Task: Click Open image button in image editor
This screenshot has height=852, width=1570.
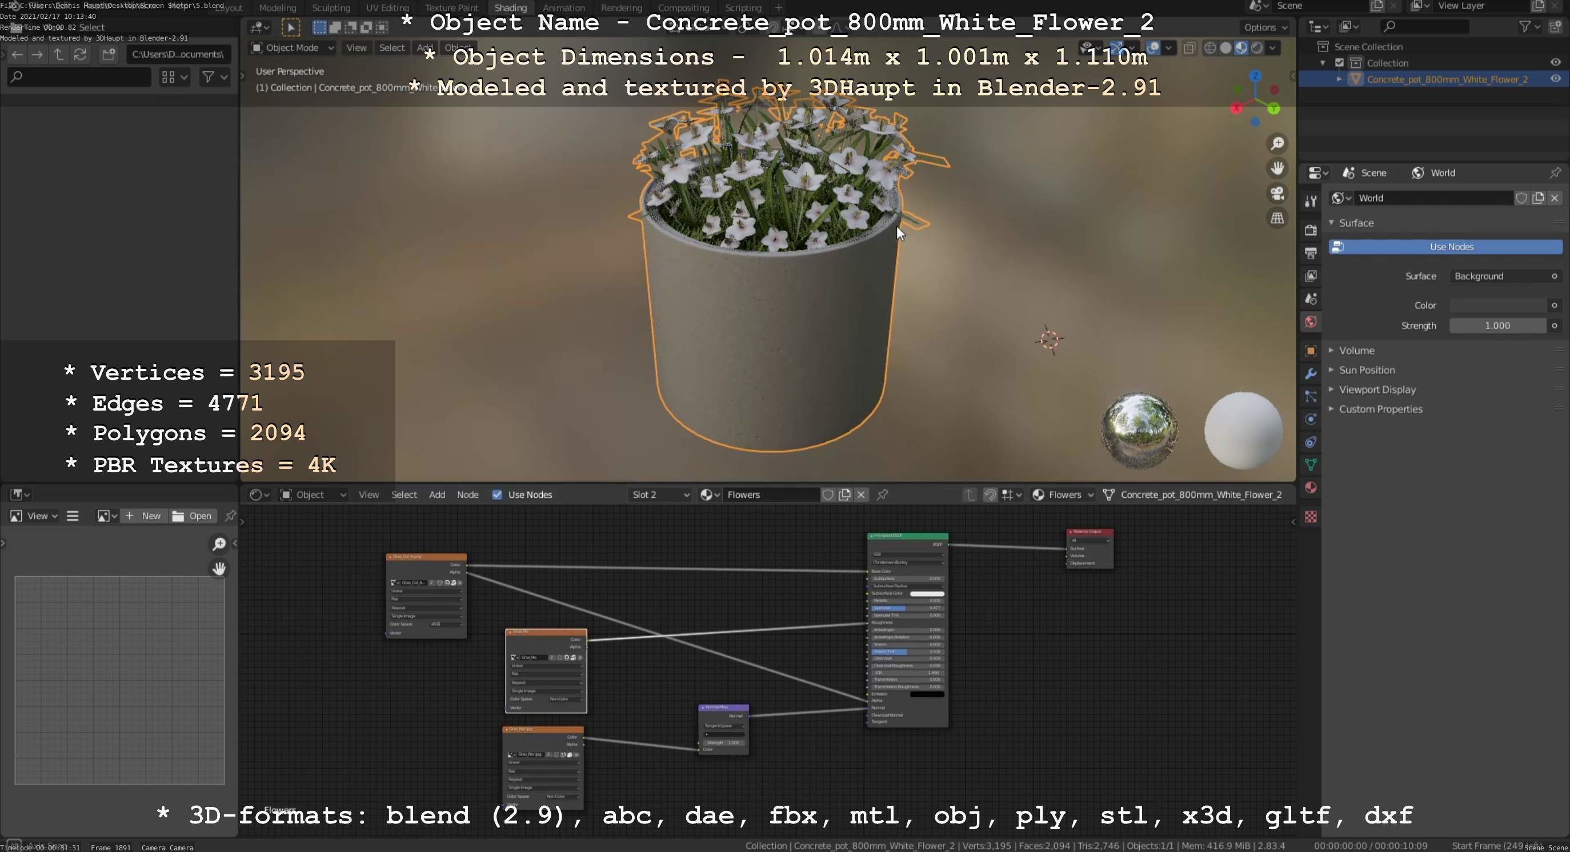Action: (x=192, y=516)
